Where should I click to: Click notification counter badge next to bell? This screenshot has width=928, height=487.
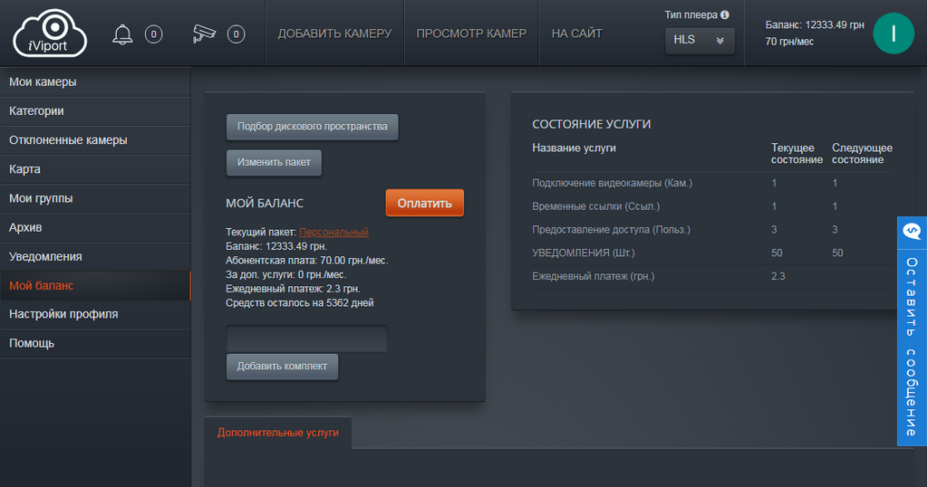tap(154, 34)
